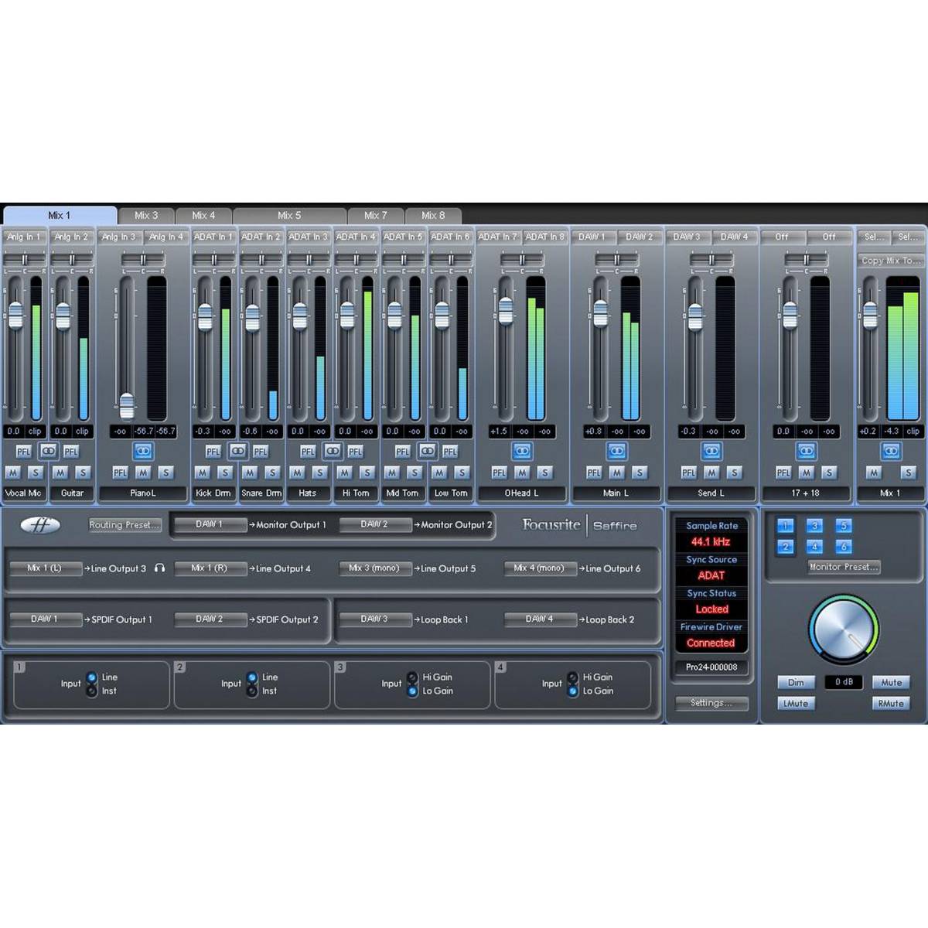The image size is (928, 928).
Task: Toggle stereo link between Vocal Mic and Guitar
Action: (48, 450)
